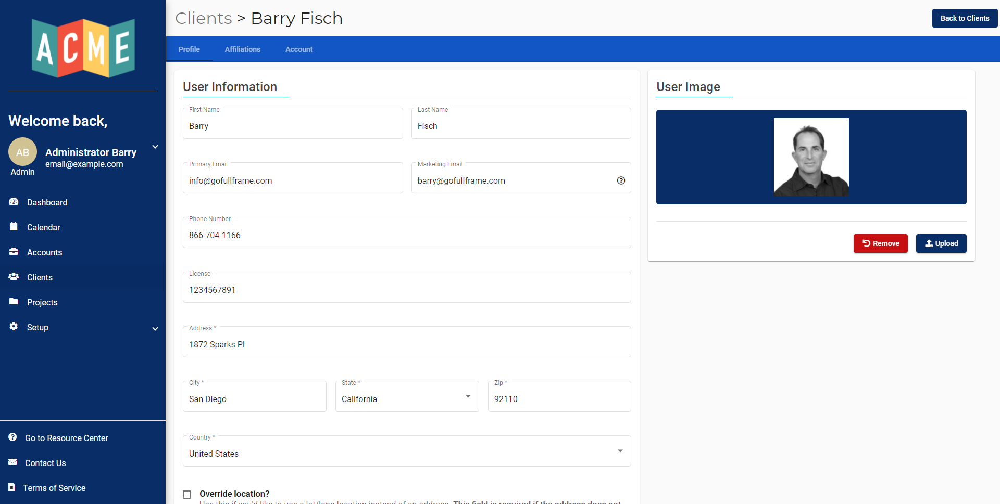Click the red Remove image button
1000x504 pixels.
coord(880,243)
